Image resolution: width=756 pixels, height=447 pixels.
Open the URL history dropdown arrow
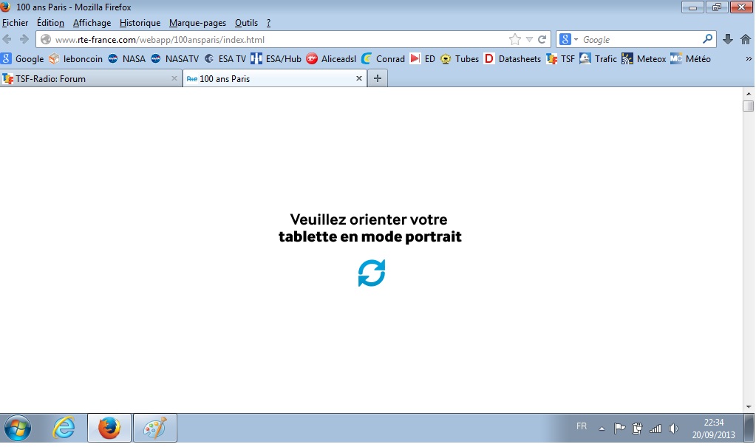pyautogui.click(x=529, y=40)
